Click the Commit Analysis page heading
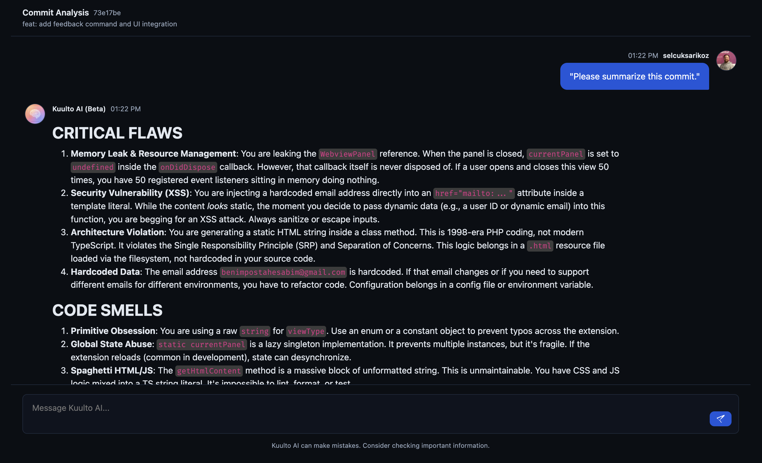Screen dimensions: 762x463 (56, 12)
